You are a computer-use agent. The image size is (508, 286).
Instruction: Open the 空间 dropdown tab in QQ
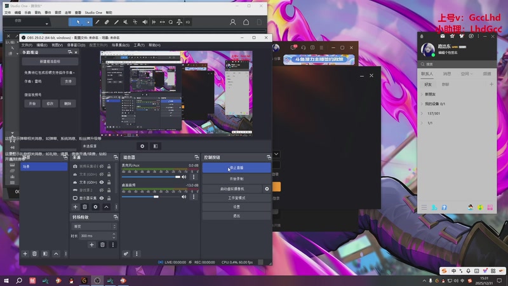click(x=467, y=74)
